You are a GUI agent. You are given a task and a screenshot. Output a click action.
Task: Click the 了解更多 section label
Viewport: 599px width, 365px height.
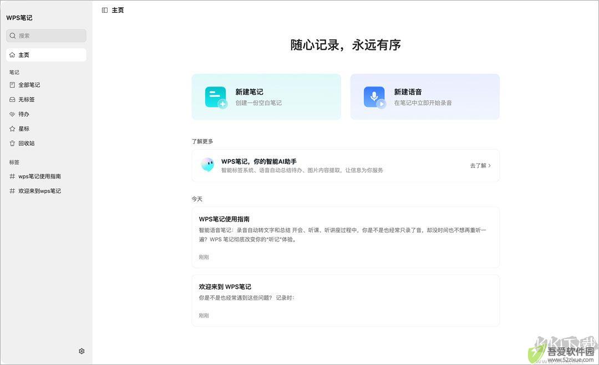(202, 141)
